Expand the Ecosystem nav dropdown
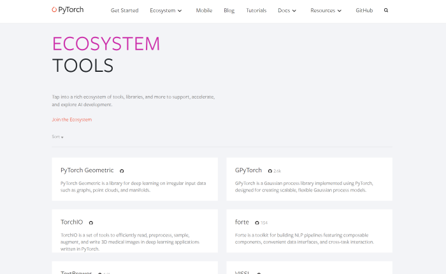Viewport: 446px width, 274px height. [x=166, y=11]
